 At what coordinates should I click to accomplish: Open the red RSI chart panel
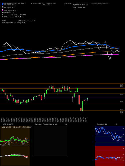coord(110,156)
